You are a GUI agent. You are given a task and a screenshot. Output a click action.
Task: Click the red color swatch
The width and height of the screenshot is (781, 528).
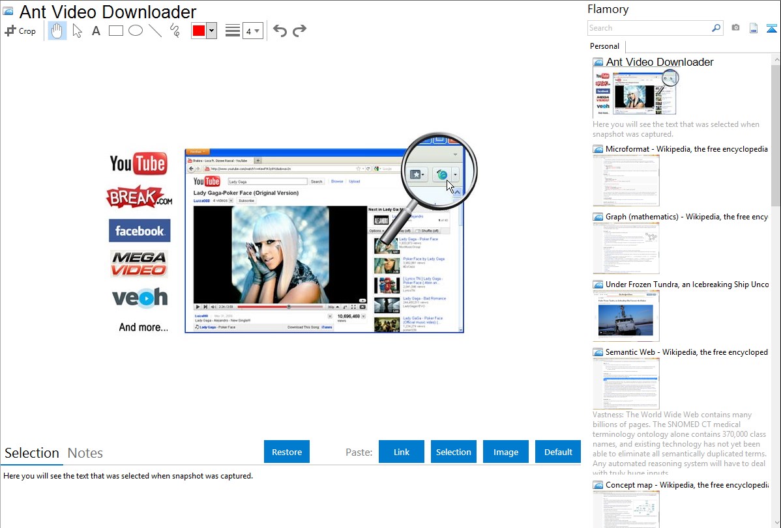click(199, 31)
